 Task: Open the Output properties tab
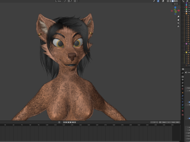tap(182, 80)
